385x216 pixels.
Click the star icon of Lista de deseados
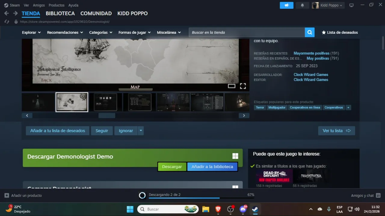tap(324, 32)
